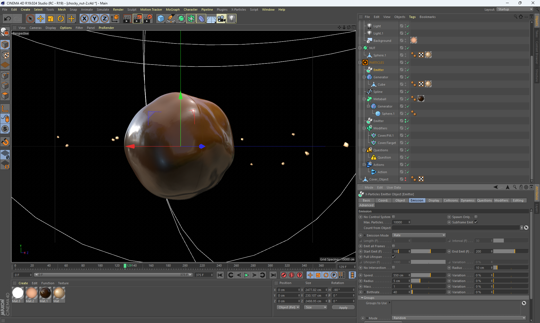540x323 pixels.
Task: Open the Render to Picture Viewer icon
Action: [x=138, y=19]
